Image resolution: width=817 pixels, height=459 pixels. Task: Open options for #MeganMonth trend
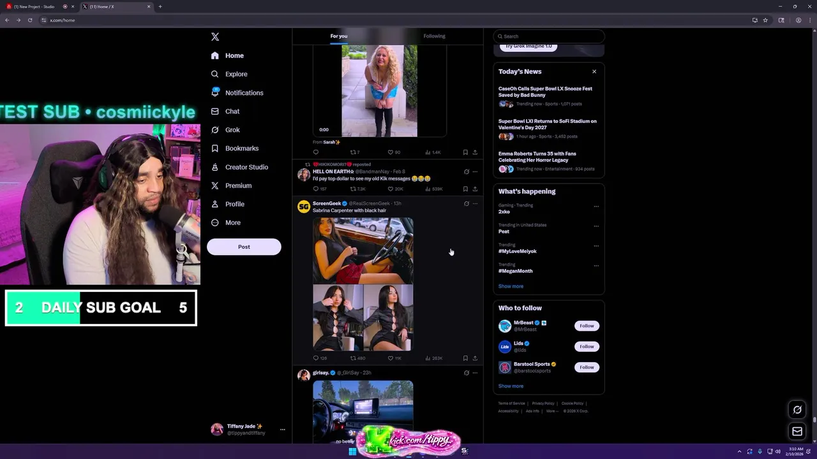pyautogui.click(x=596, y=265)
